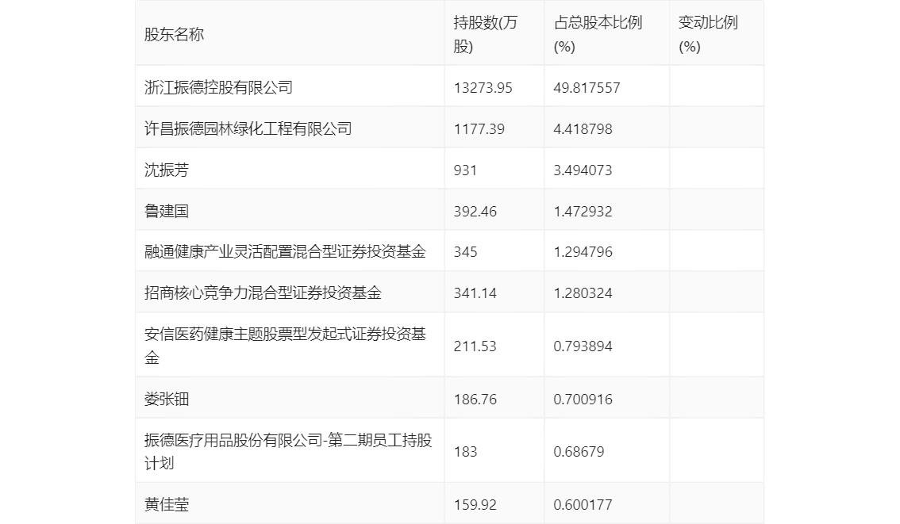Click the percentage 0.600177
The width and height of the screenshot is (900, 524).
(x=583, y=504)
